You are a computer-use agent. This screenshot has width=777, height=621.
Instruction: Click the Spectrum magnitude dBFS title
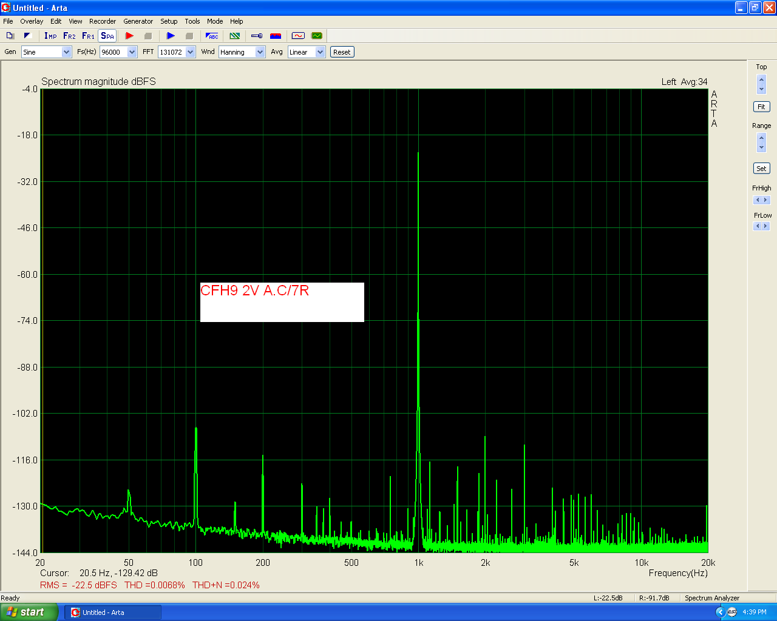coord(98,81)
